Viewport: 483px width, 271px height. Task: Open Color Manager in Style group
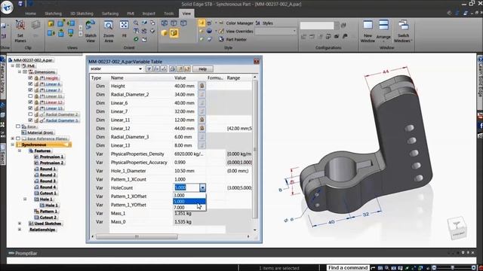click(239, 23)
